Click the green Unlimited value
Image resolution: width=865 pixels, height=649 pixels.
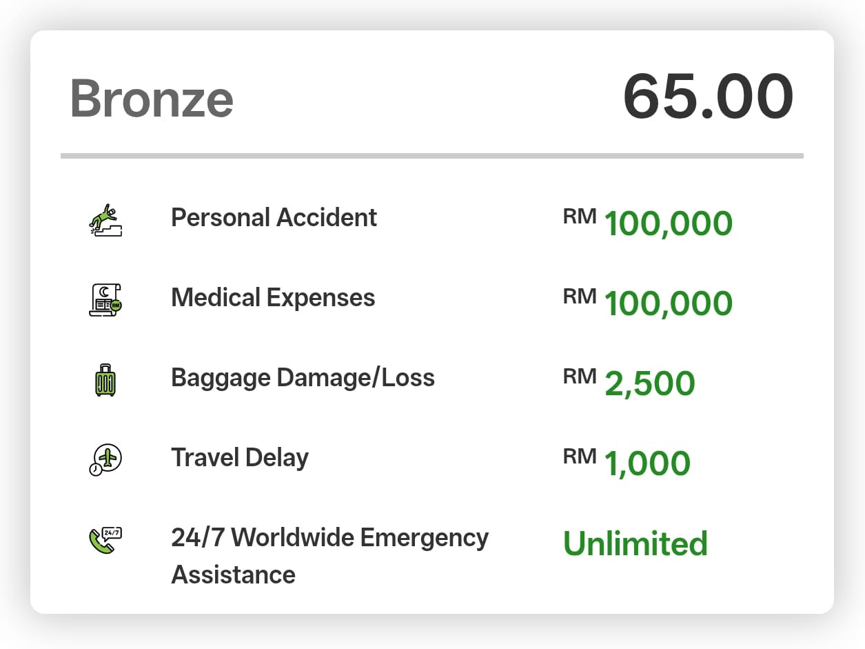coord(635,543)
